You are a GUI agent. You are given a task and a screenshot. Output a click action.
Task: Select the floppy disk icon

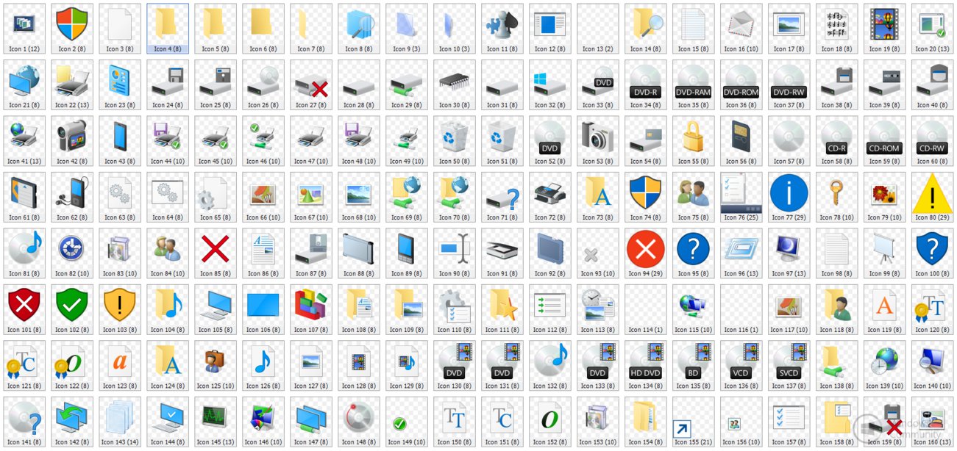click(167, 81)
